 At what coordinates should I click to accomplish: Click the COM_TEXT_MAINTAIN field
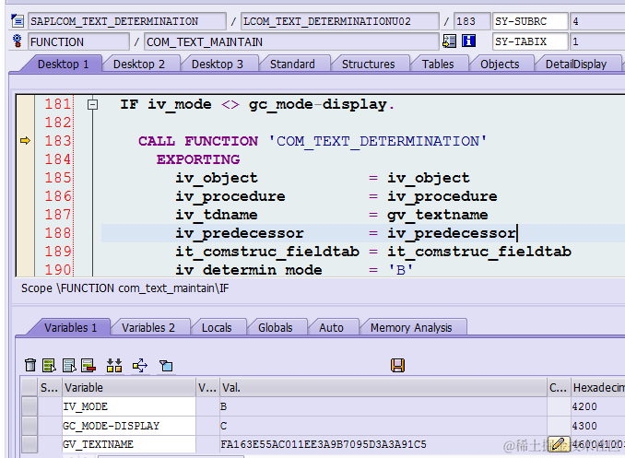[291, 41]
